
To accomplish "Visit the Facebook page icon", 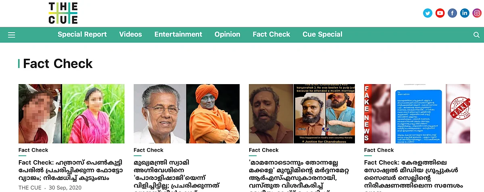I will [x=453, y=13].
